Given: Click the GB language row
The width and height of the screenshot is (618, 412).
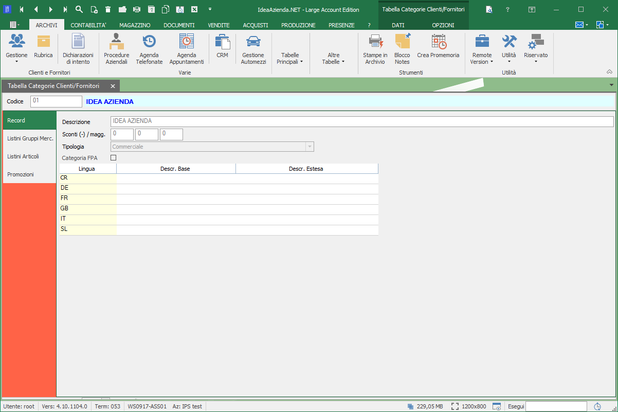Looking at the screenshot, I should pos(219,209).
